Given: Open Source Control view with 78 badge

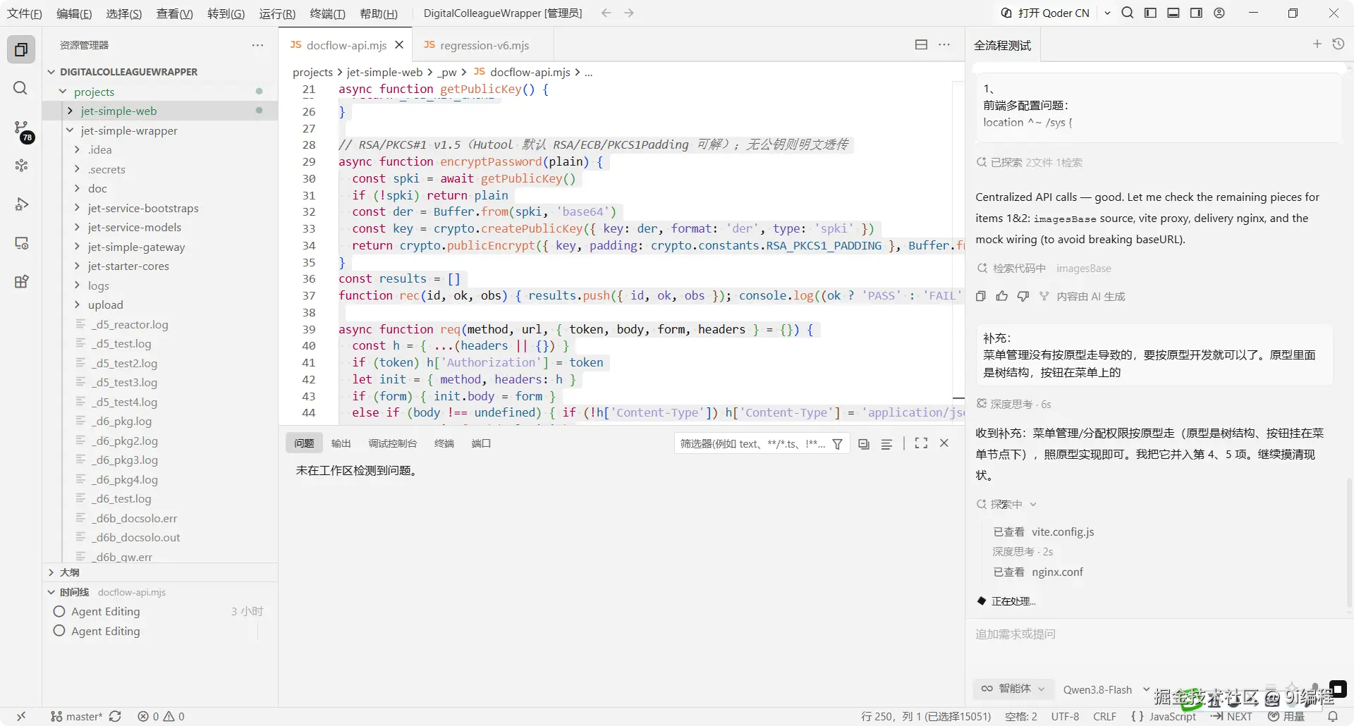Looking at the screenshot, I should 21,128.
